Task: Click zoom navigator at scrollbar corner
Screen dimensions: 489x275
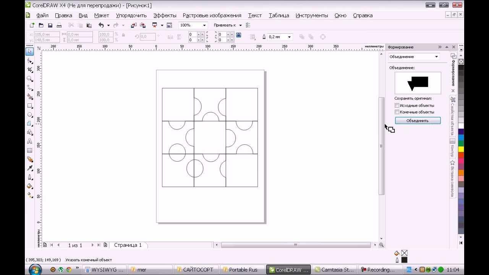Action: coord(381,245)
